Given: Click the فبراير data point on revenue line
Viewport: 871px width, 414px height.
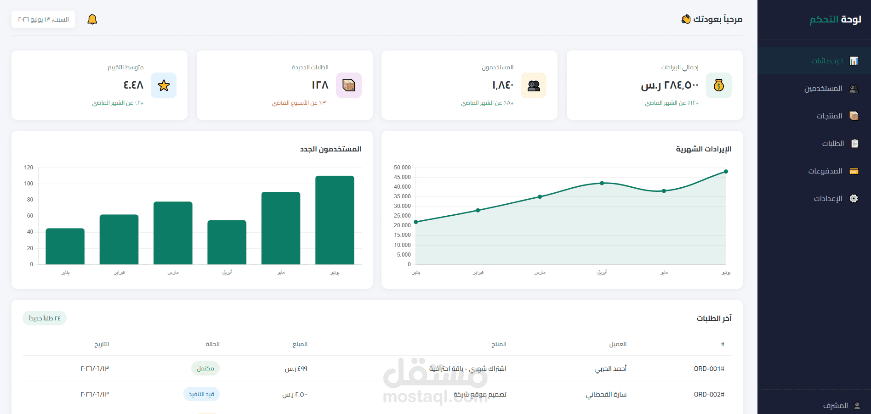Looking at the screenshot, I should click(x=478, y=210).
